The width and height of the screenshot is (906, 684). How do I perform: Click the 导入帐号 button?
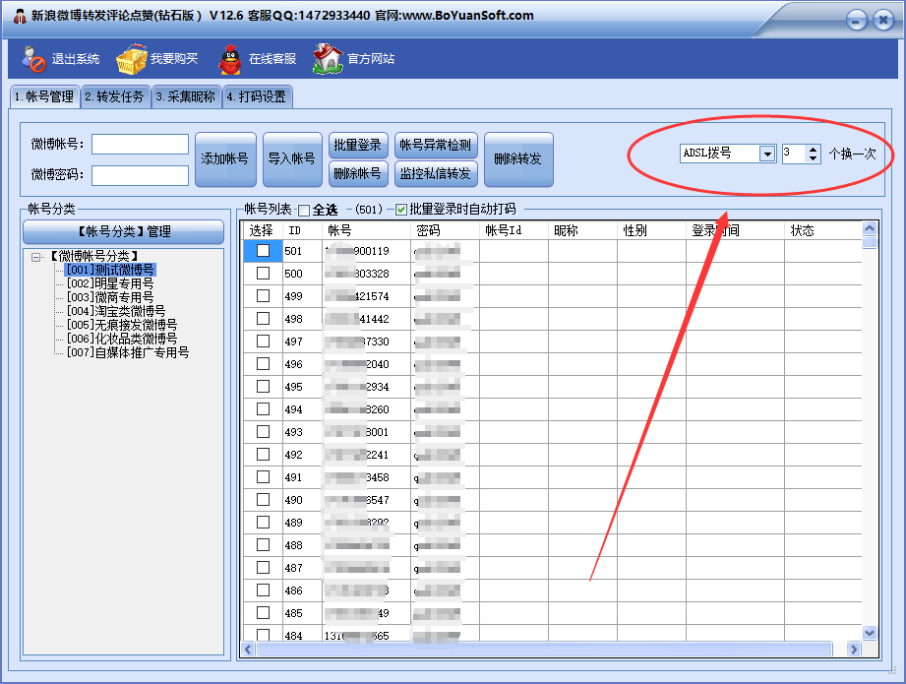292,159
